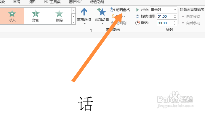Open the 动画窗格 animation pane
Image resolution: width=205 pixels, height=113 pixels.
click(x=120, y=10)
